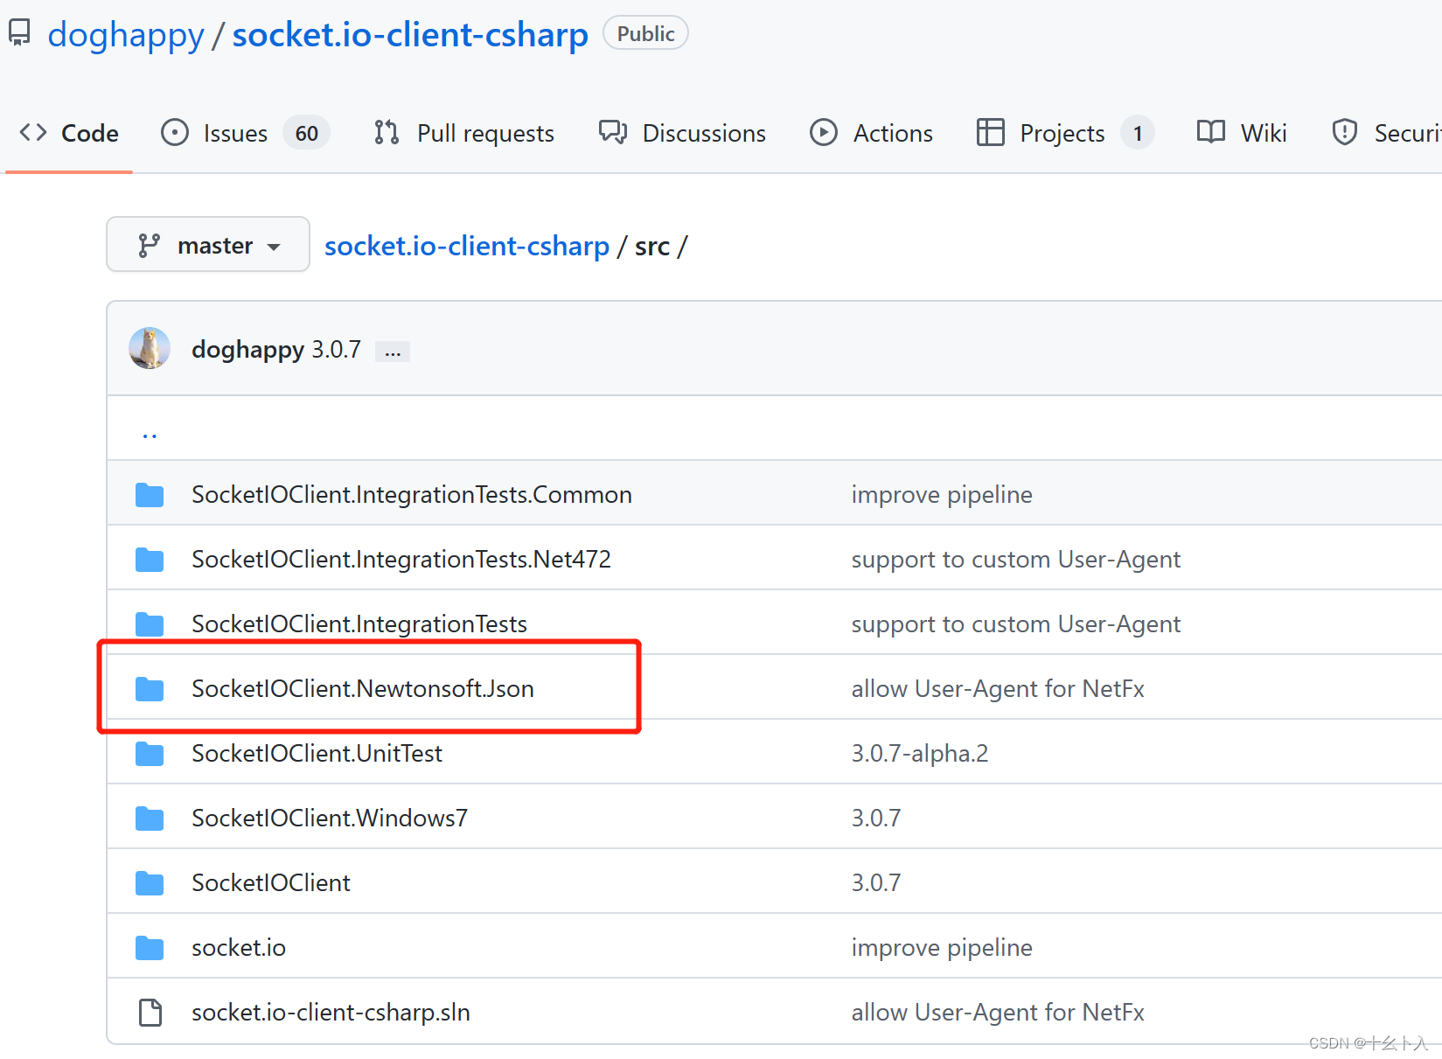Click file icon for socket.io-client-csharp.sln
Screen dimensions: 1442x1059
tap(150, 1012)
